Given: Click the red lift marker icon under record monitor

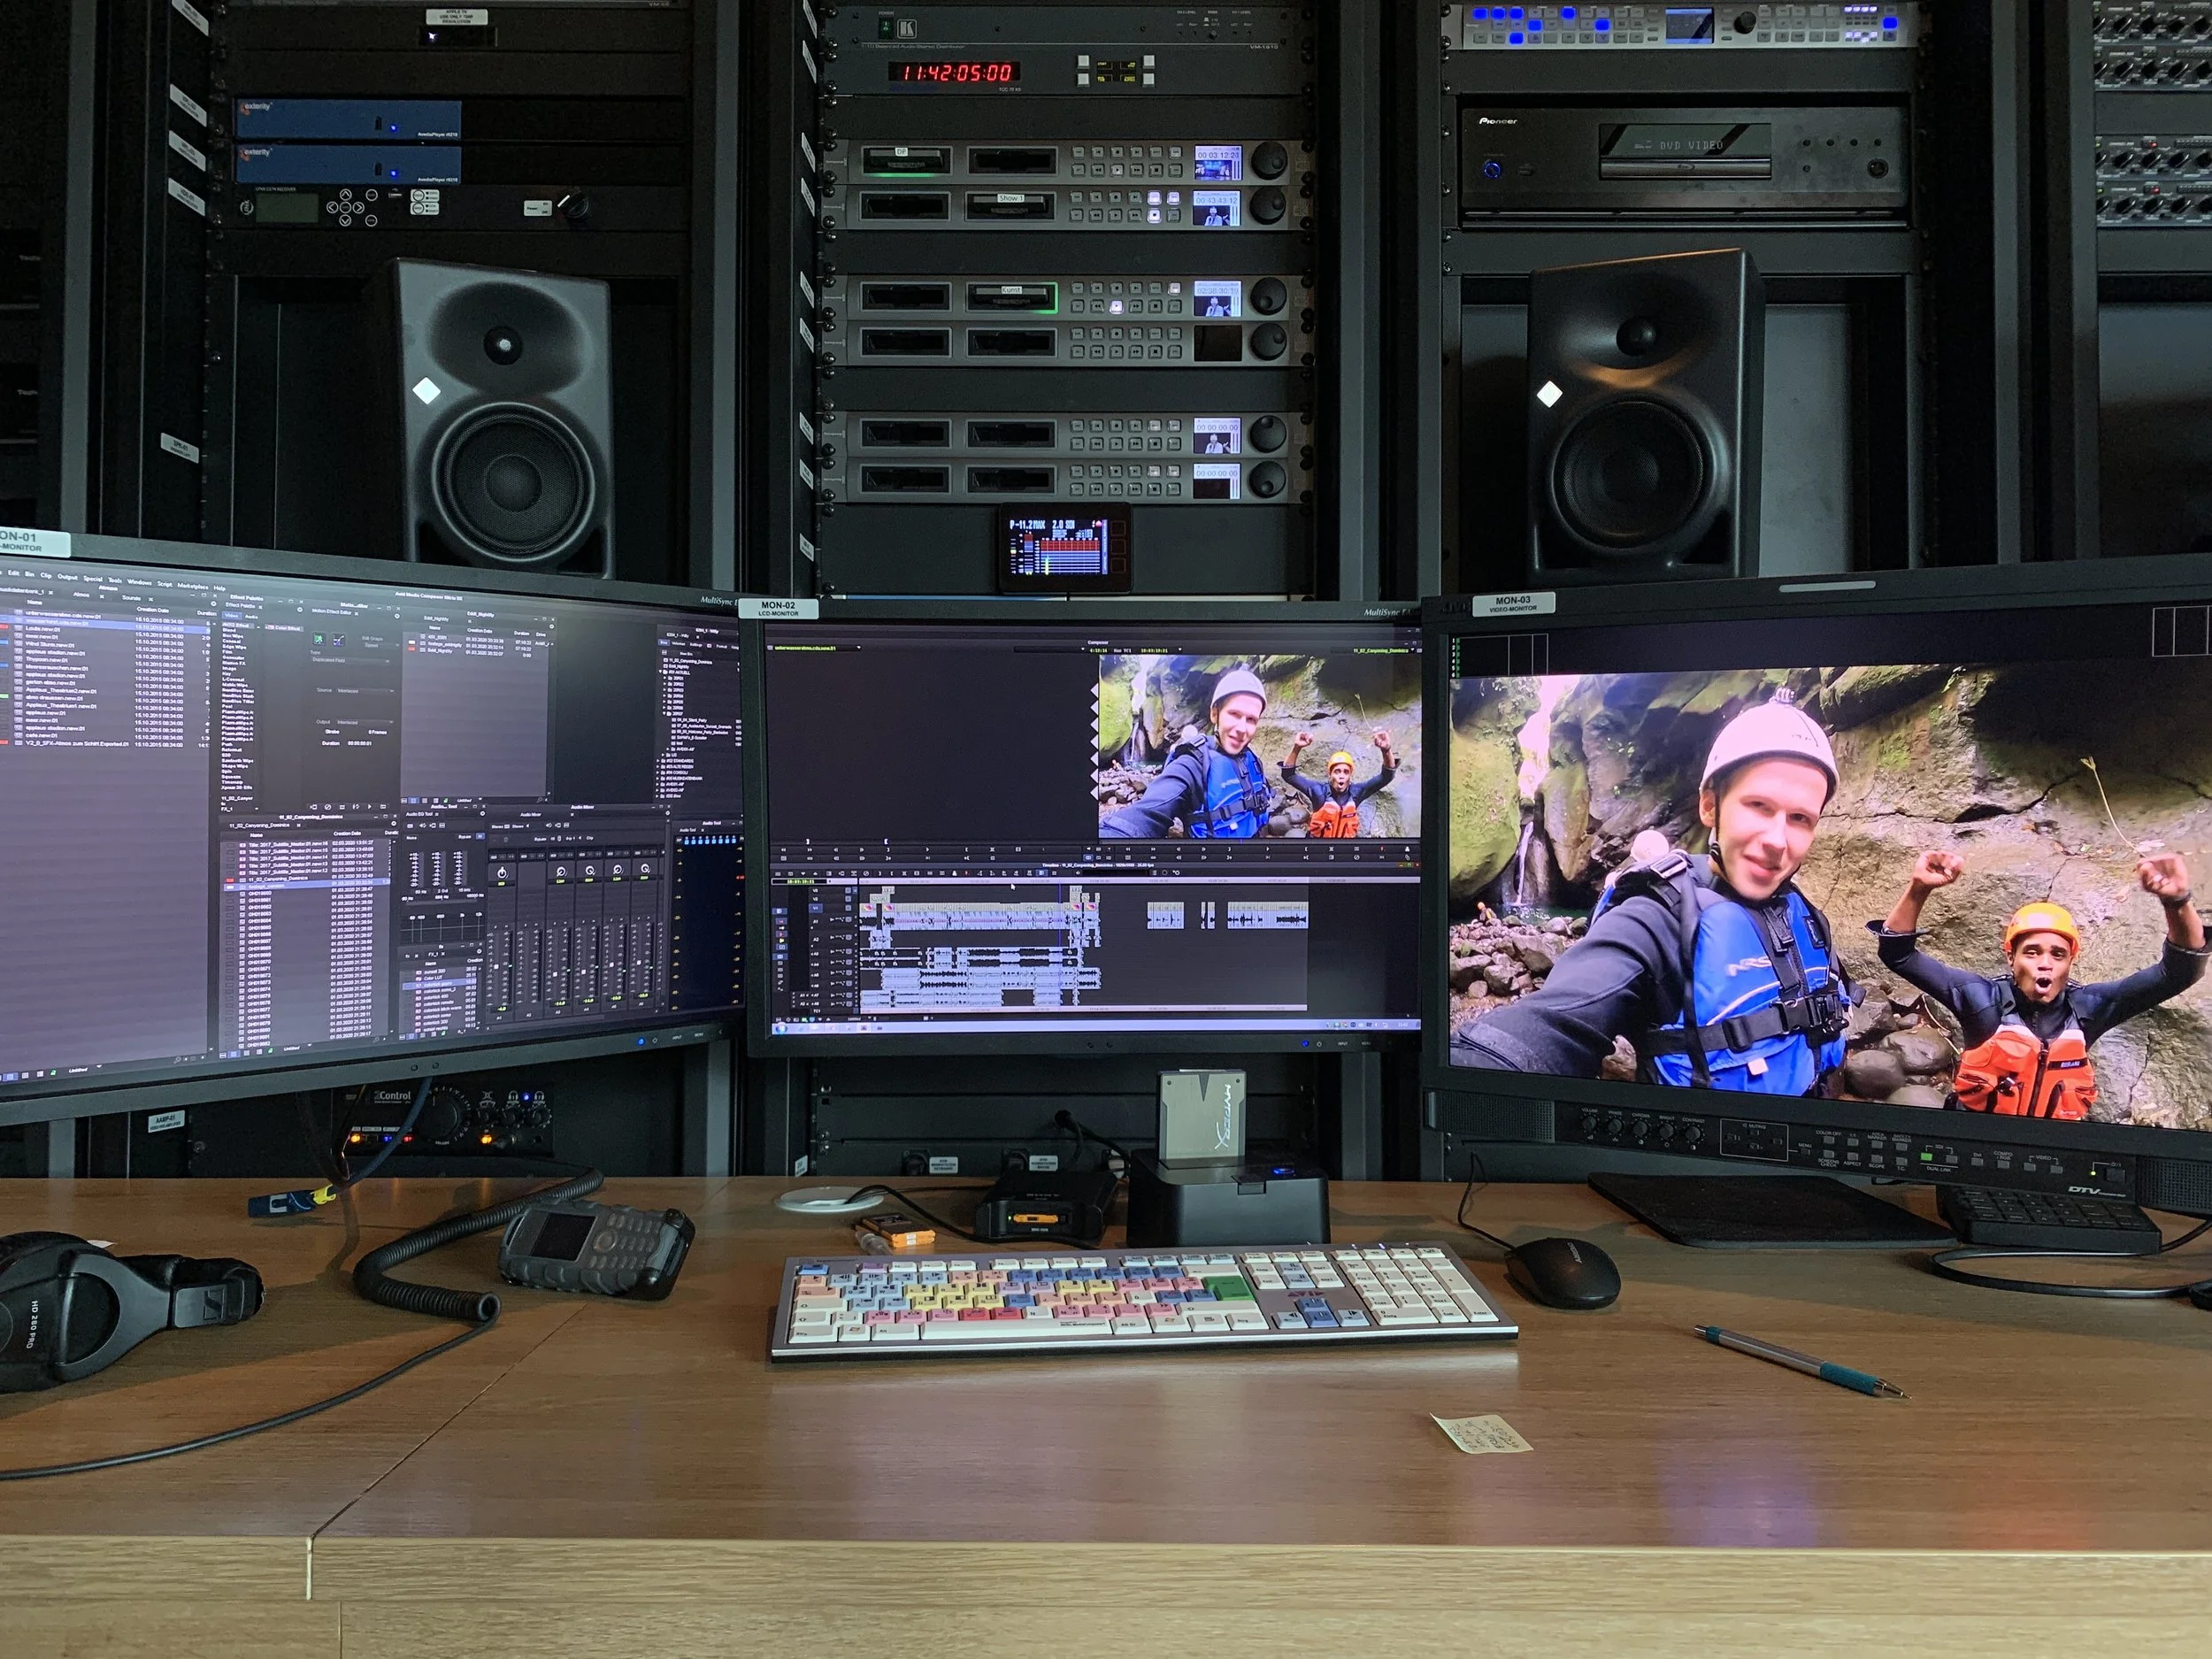Looking at the screenshot, I should [x=1383, y=850].
